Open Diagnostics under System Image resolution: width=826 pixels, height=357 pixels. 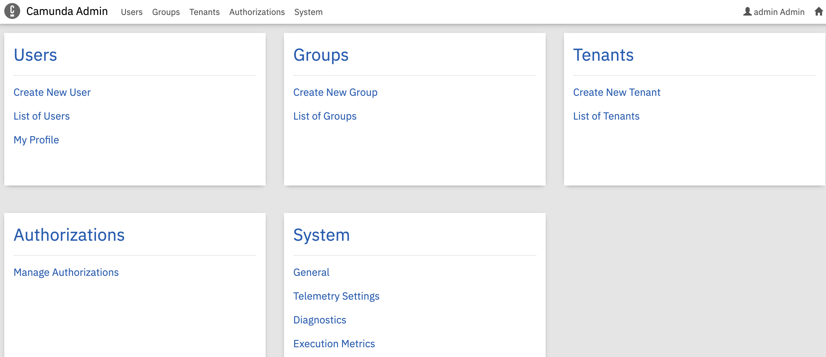click(319, 320)
